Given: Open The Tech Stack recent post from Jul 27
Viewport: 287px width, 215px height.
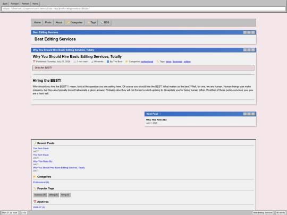Looking at the screenshot, I should point(41,149).
